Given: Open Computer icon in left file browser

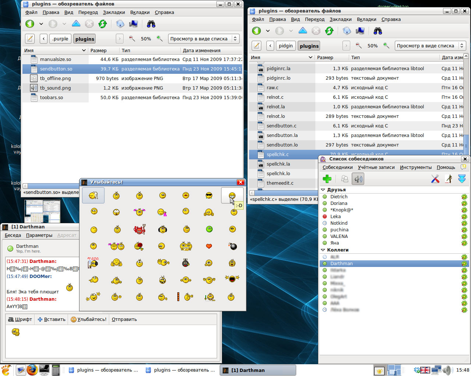Looking at the screenshot, I should [x=134, y=24].
